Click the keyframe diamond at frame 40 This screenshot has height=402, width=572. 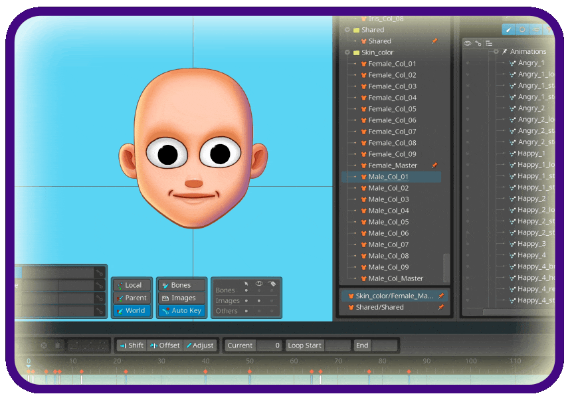click(x=205, y=371)
